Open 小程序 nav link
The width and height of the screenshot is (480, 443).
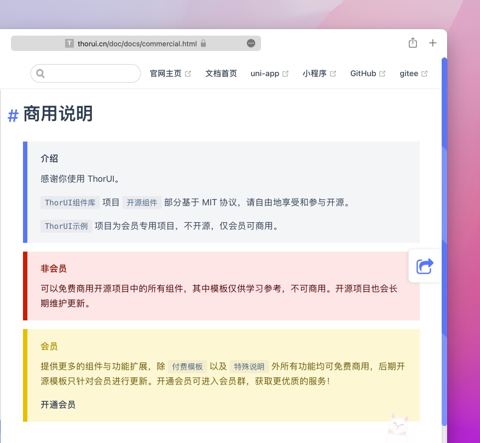coord(319,73)
